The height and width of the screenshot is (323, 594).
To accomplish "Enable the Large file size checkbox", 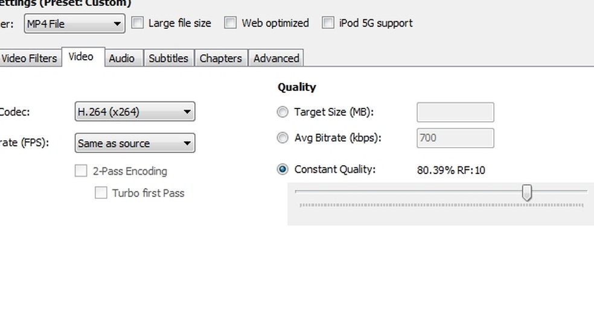I will coord(138,24).
